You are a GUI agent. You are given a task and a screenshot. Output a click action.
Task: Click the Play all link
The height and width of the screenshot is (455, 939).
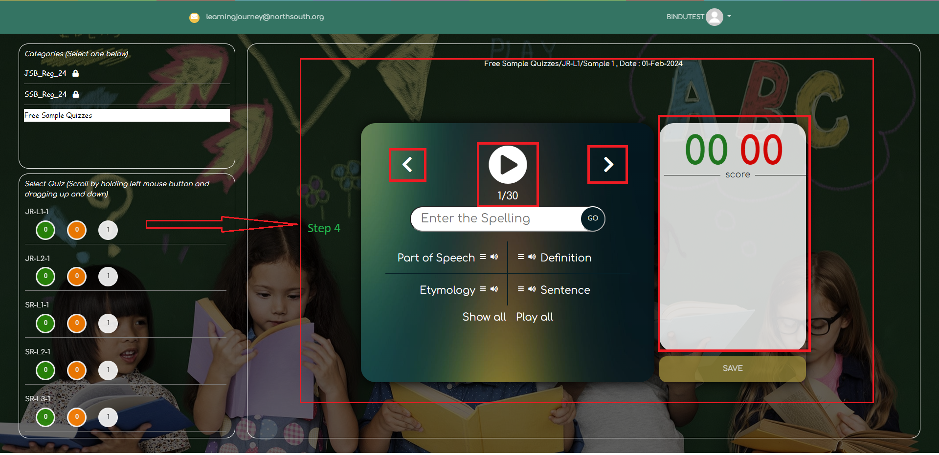535,317
